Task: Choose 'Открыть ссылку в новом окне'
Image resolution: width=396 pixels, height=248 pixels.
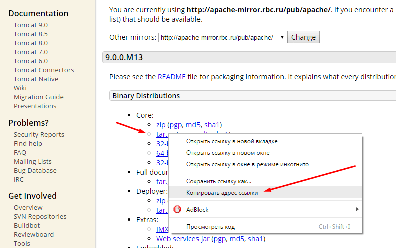Action: tap(228, 153)
